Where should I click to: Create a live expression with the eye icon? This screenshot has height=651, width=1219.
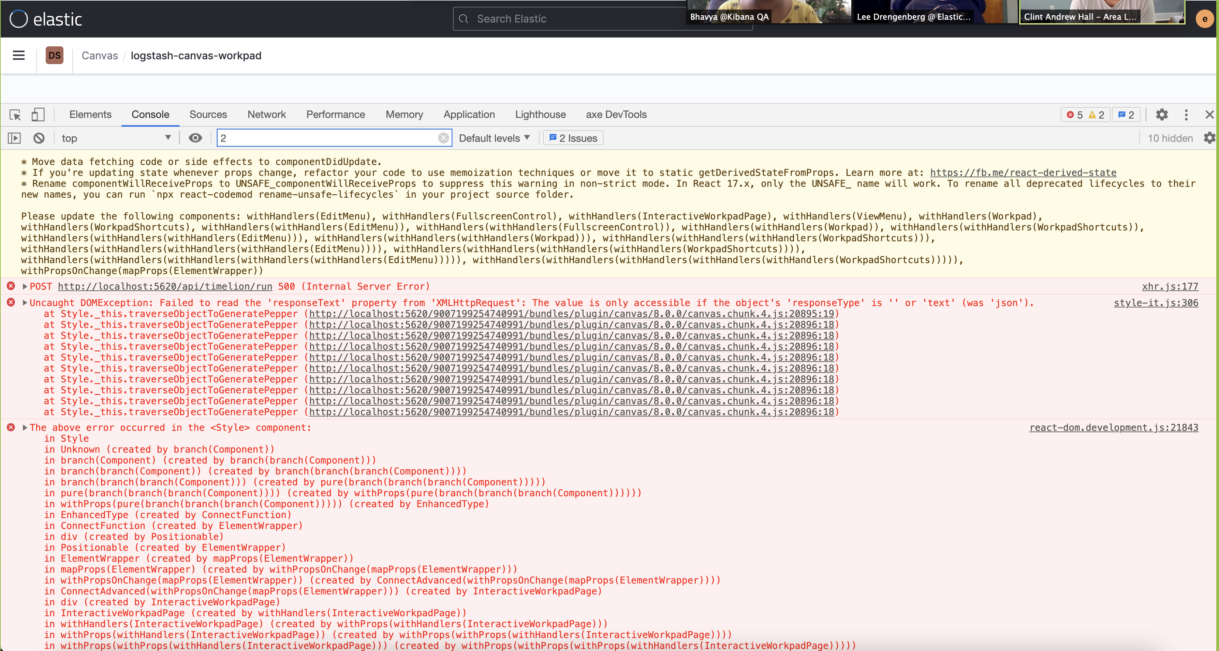pyautogui.click(x=195, y=138)
